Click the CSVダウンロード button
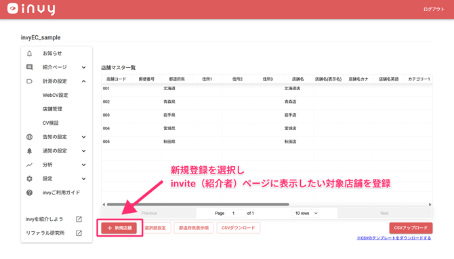The image size is (454, 259). (239, 228)
